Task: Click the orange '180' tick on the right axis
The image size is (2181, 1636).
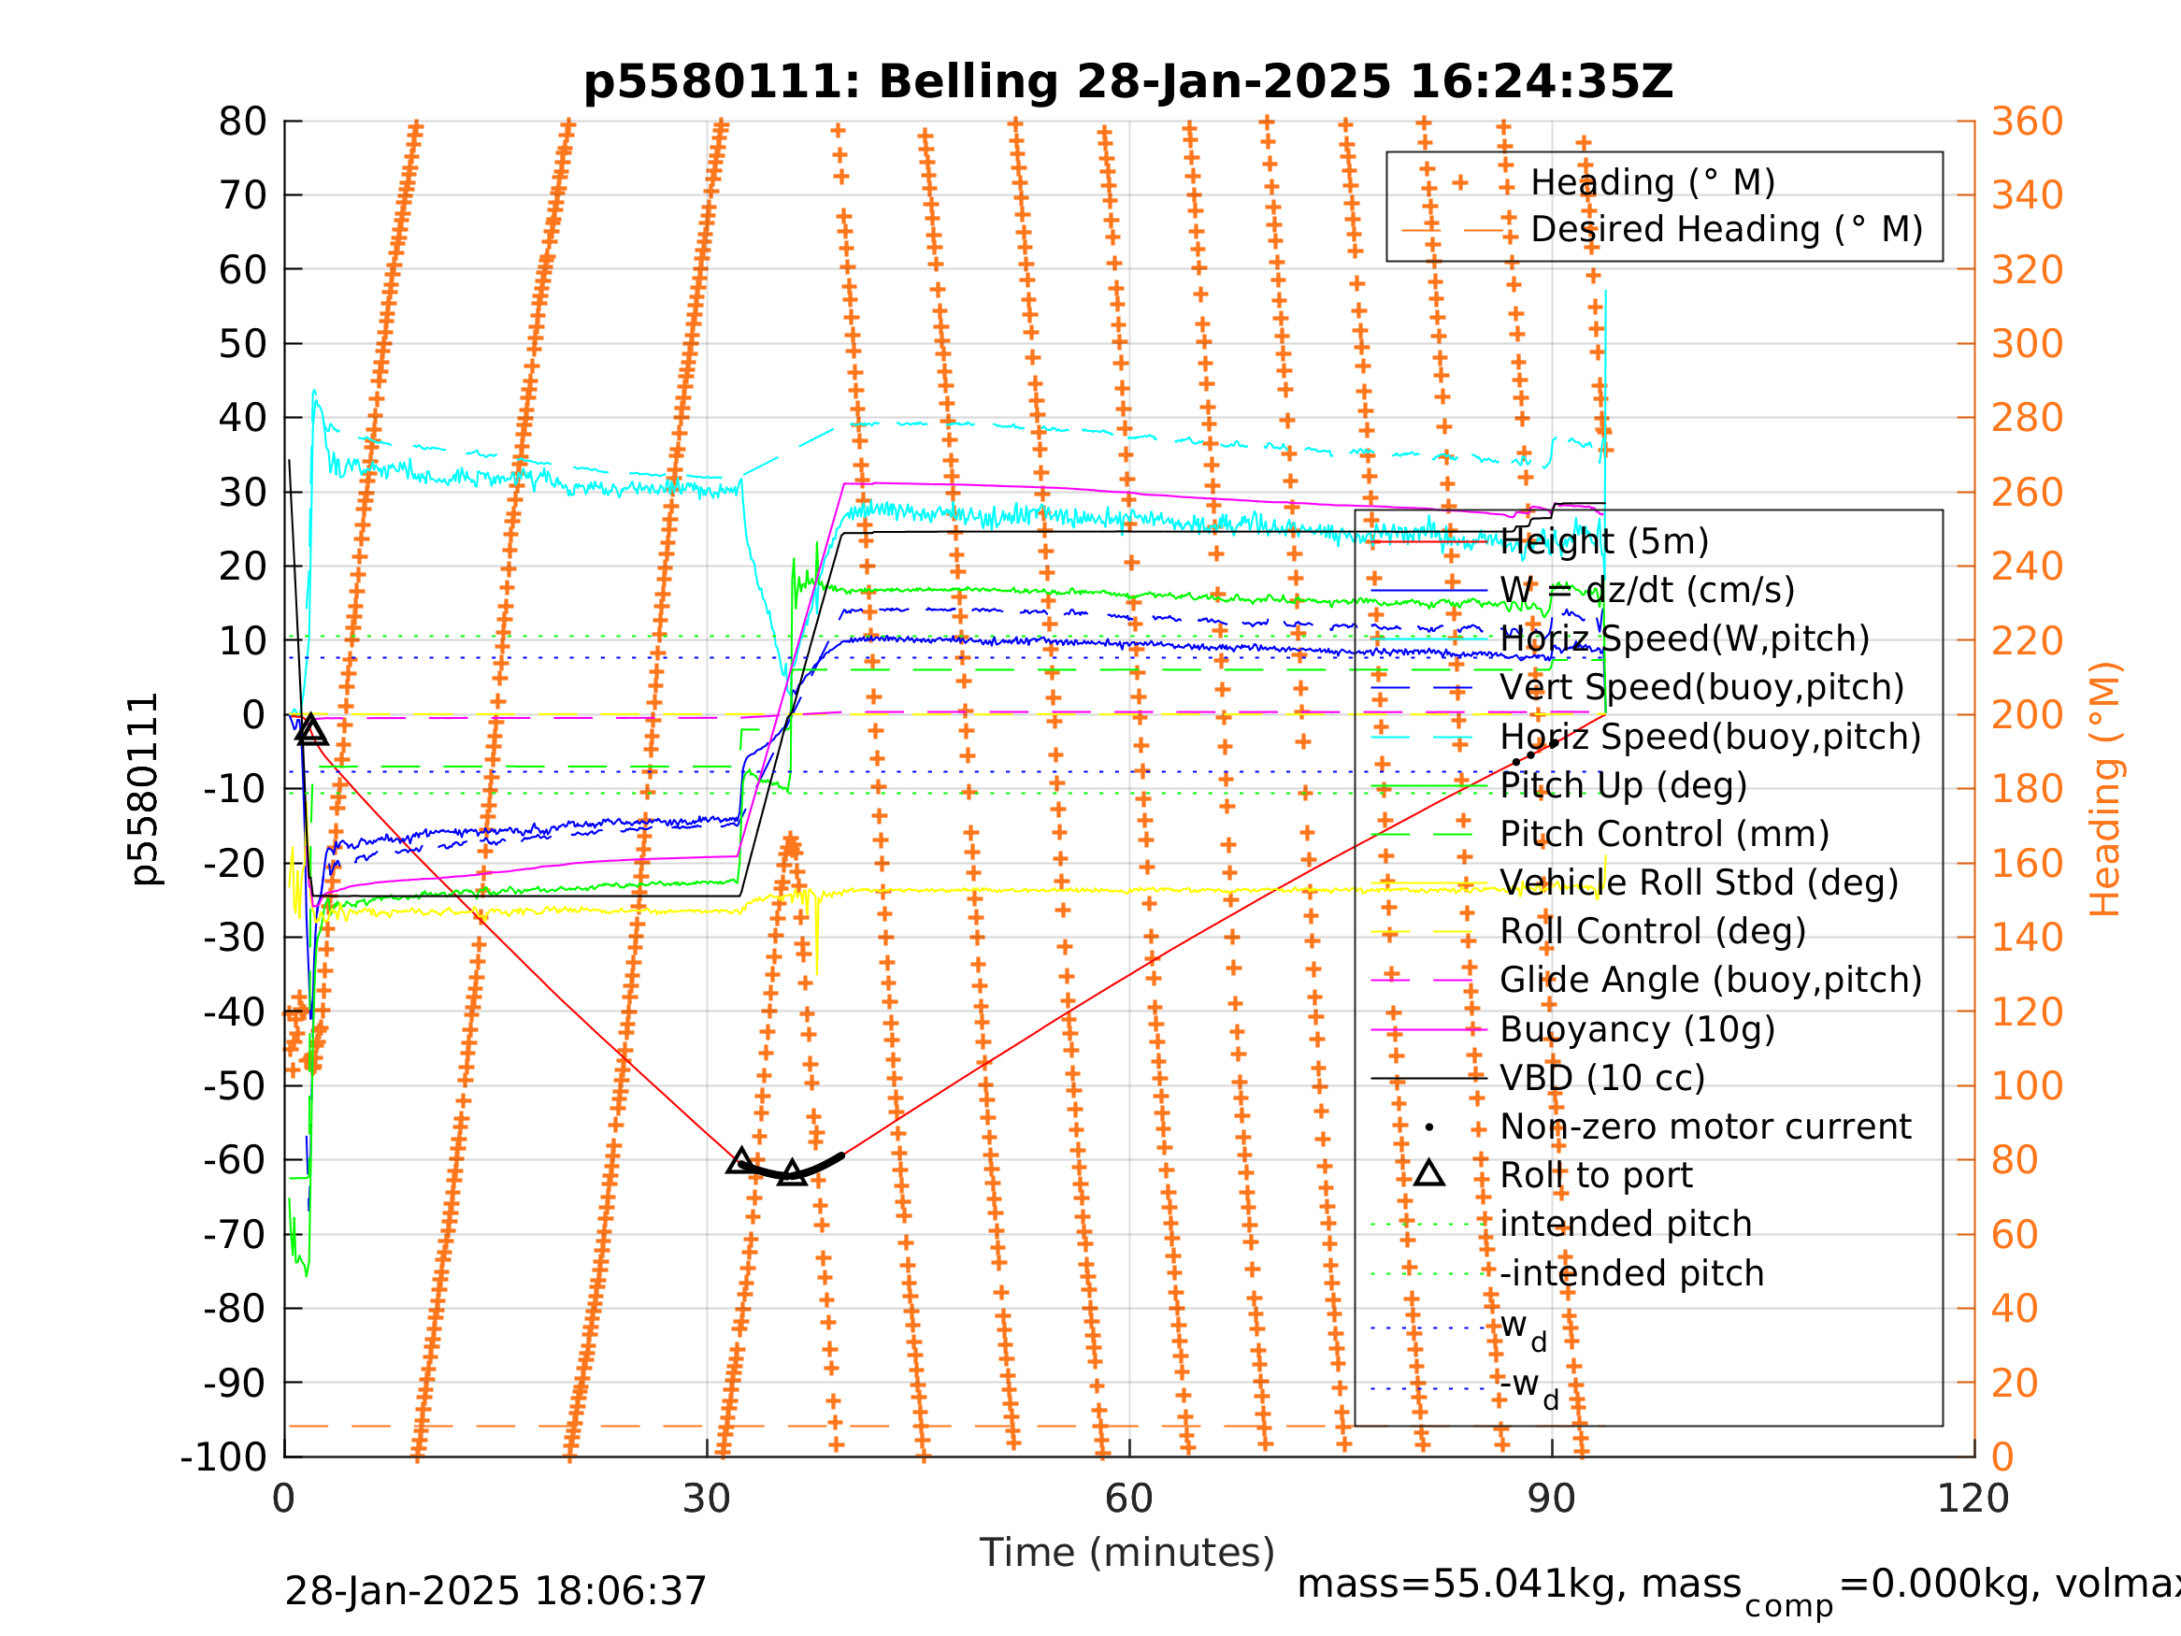Action: [2027, 789]
